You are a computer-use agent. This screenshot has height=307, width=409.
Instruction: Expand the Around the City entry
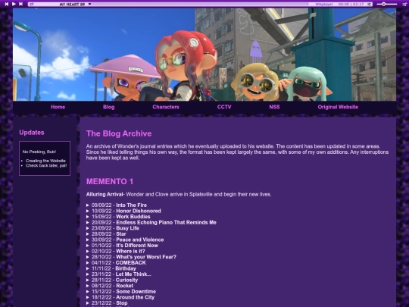click(120, 297)
